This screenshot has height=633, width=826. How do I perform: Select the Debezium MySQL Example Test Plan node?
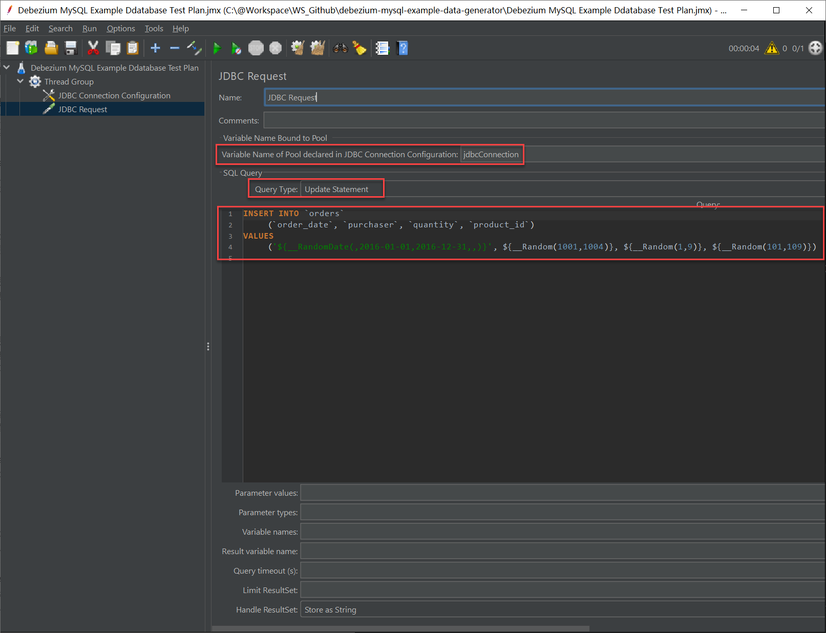pyautogui.click(x=114, y=68)
